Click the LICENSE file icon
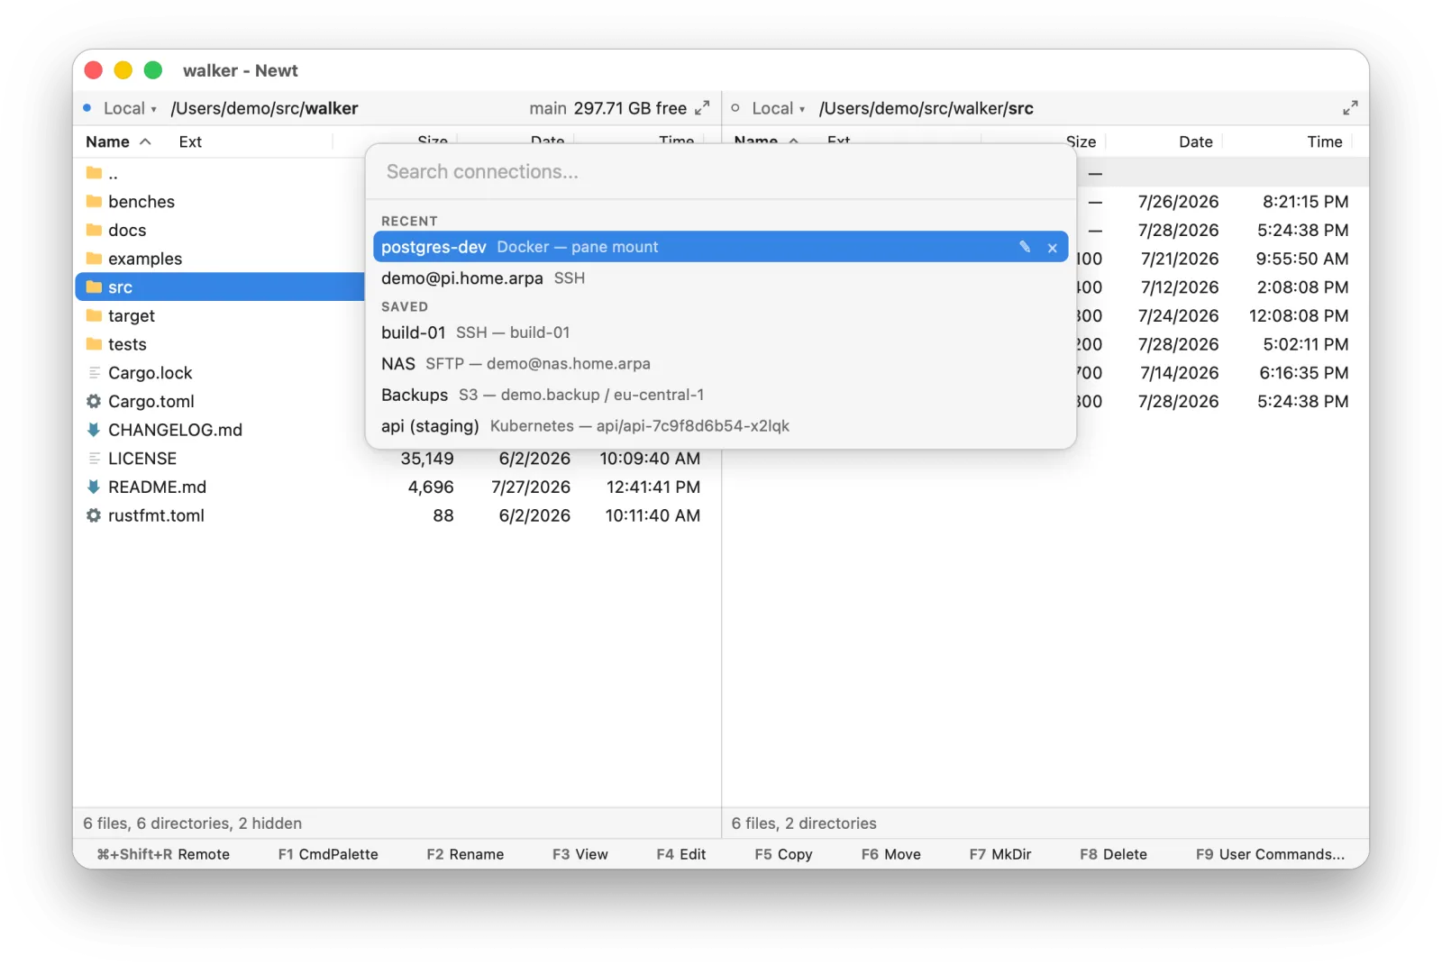 [94, 459]
